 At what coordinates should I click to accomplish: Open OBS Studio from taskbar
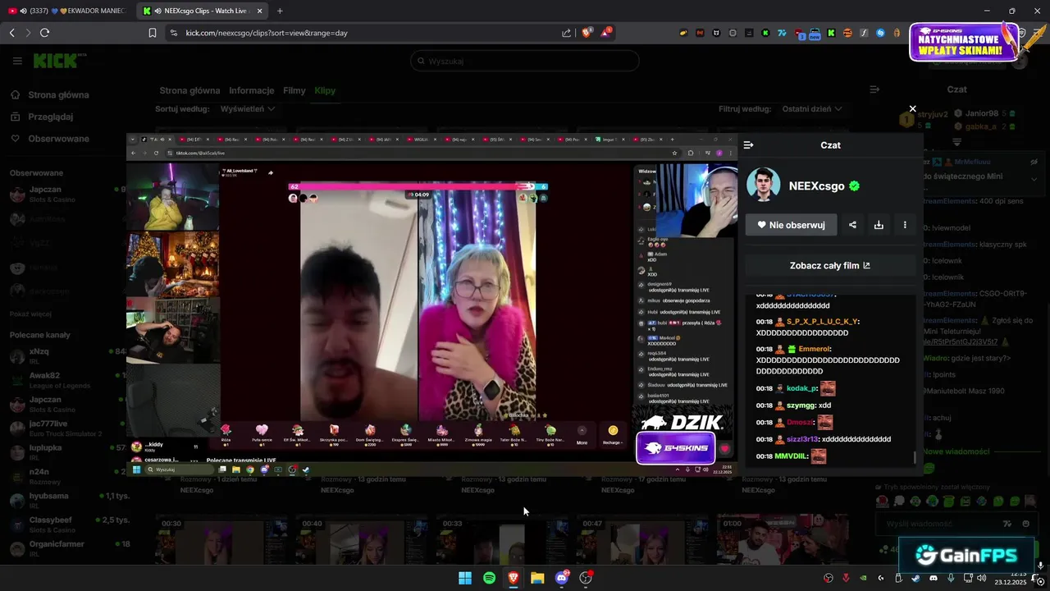[586, 578]
